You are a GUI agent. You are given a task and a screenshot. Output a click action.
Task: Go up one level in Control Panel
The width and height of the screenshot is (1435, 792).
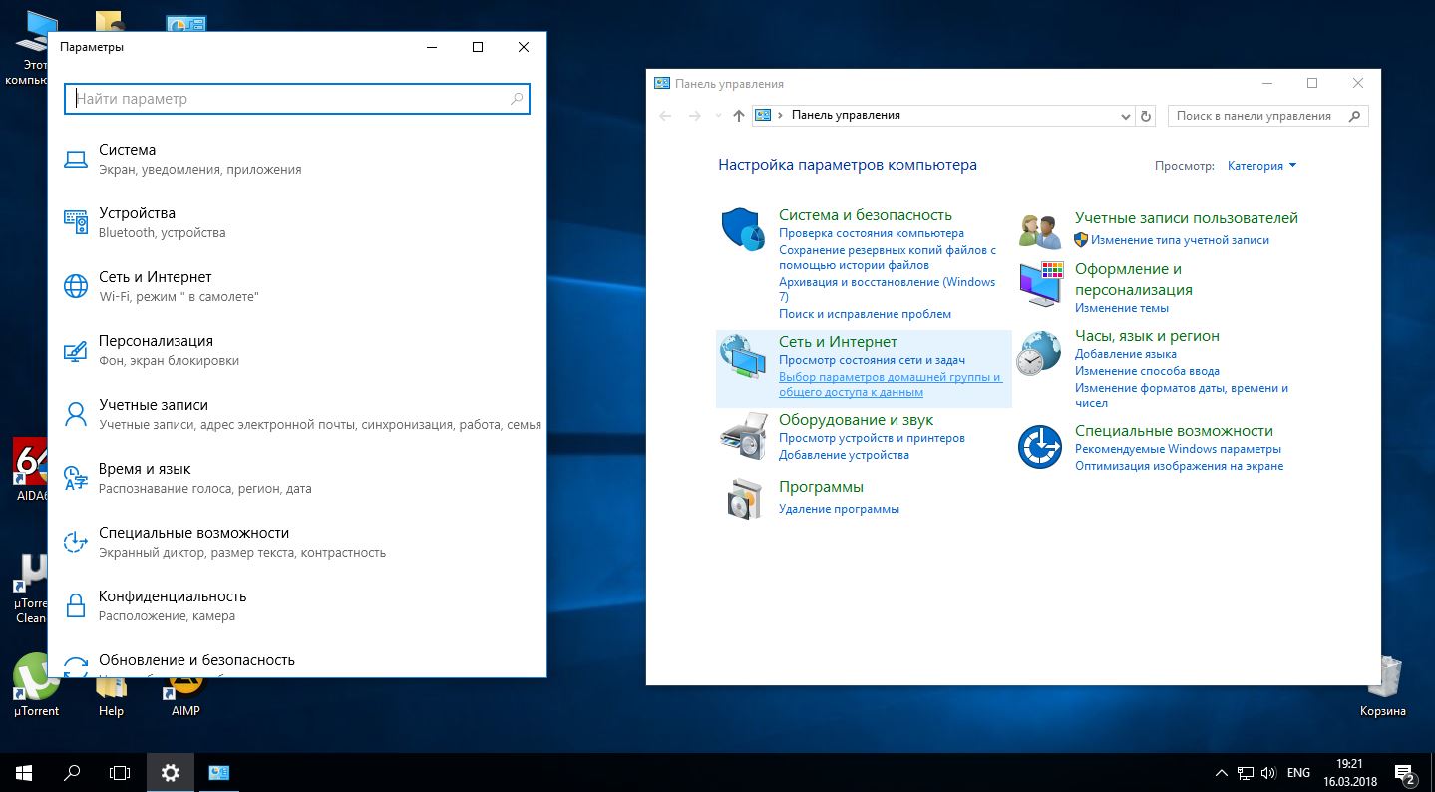(x=738, y=116)
